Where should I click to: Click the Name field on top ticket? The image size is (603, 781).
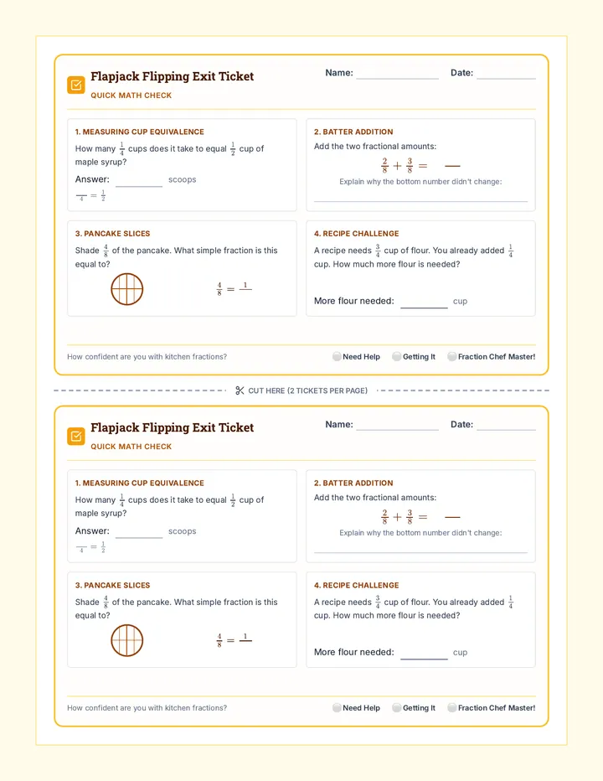click(x=397, y=73)
